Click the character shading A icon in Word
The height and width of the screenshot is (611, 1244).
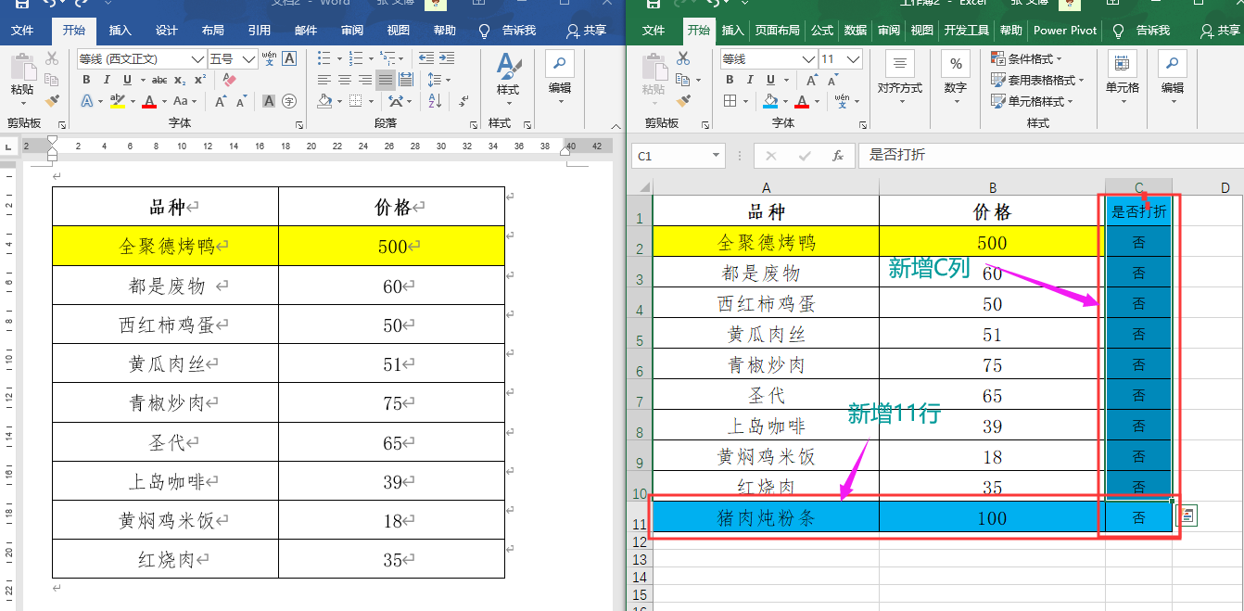[x=269, y=101]
